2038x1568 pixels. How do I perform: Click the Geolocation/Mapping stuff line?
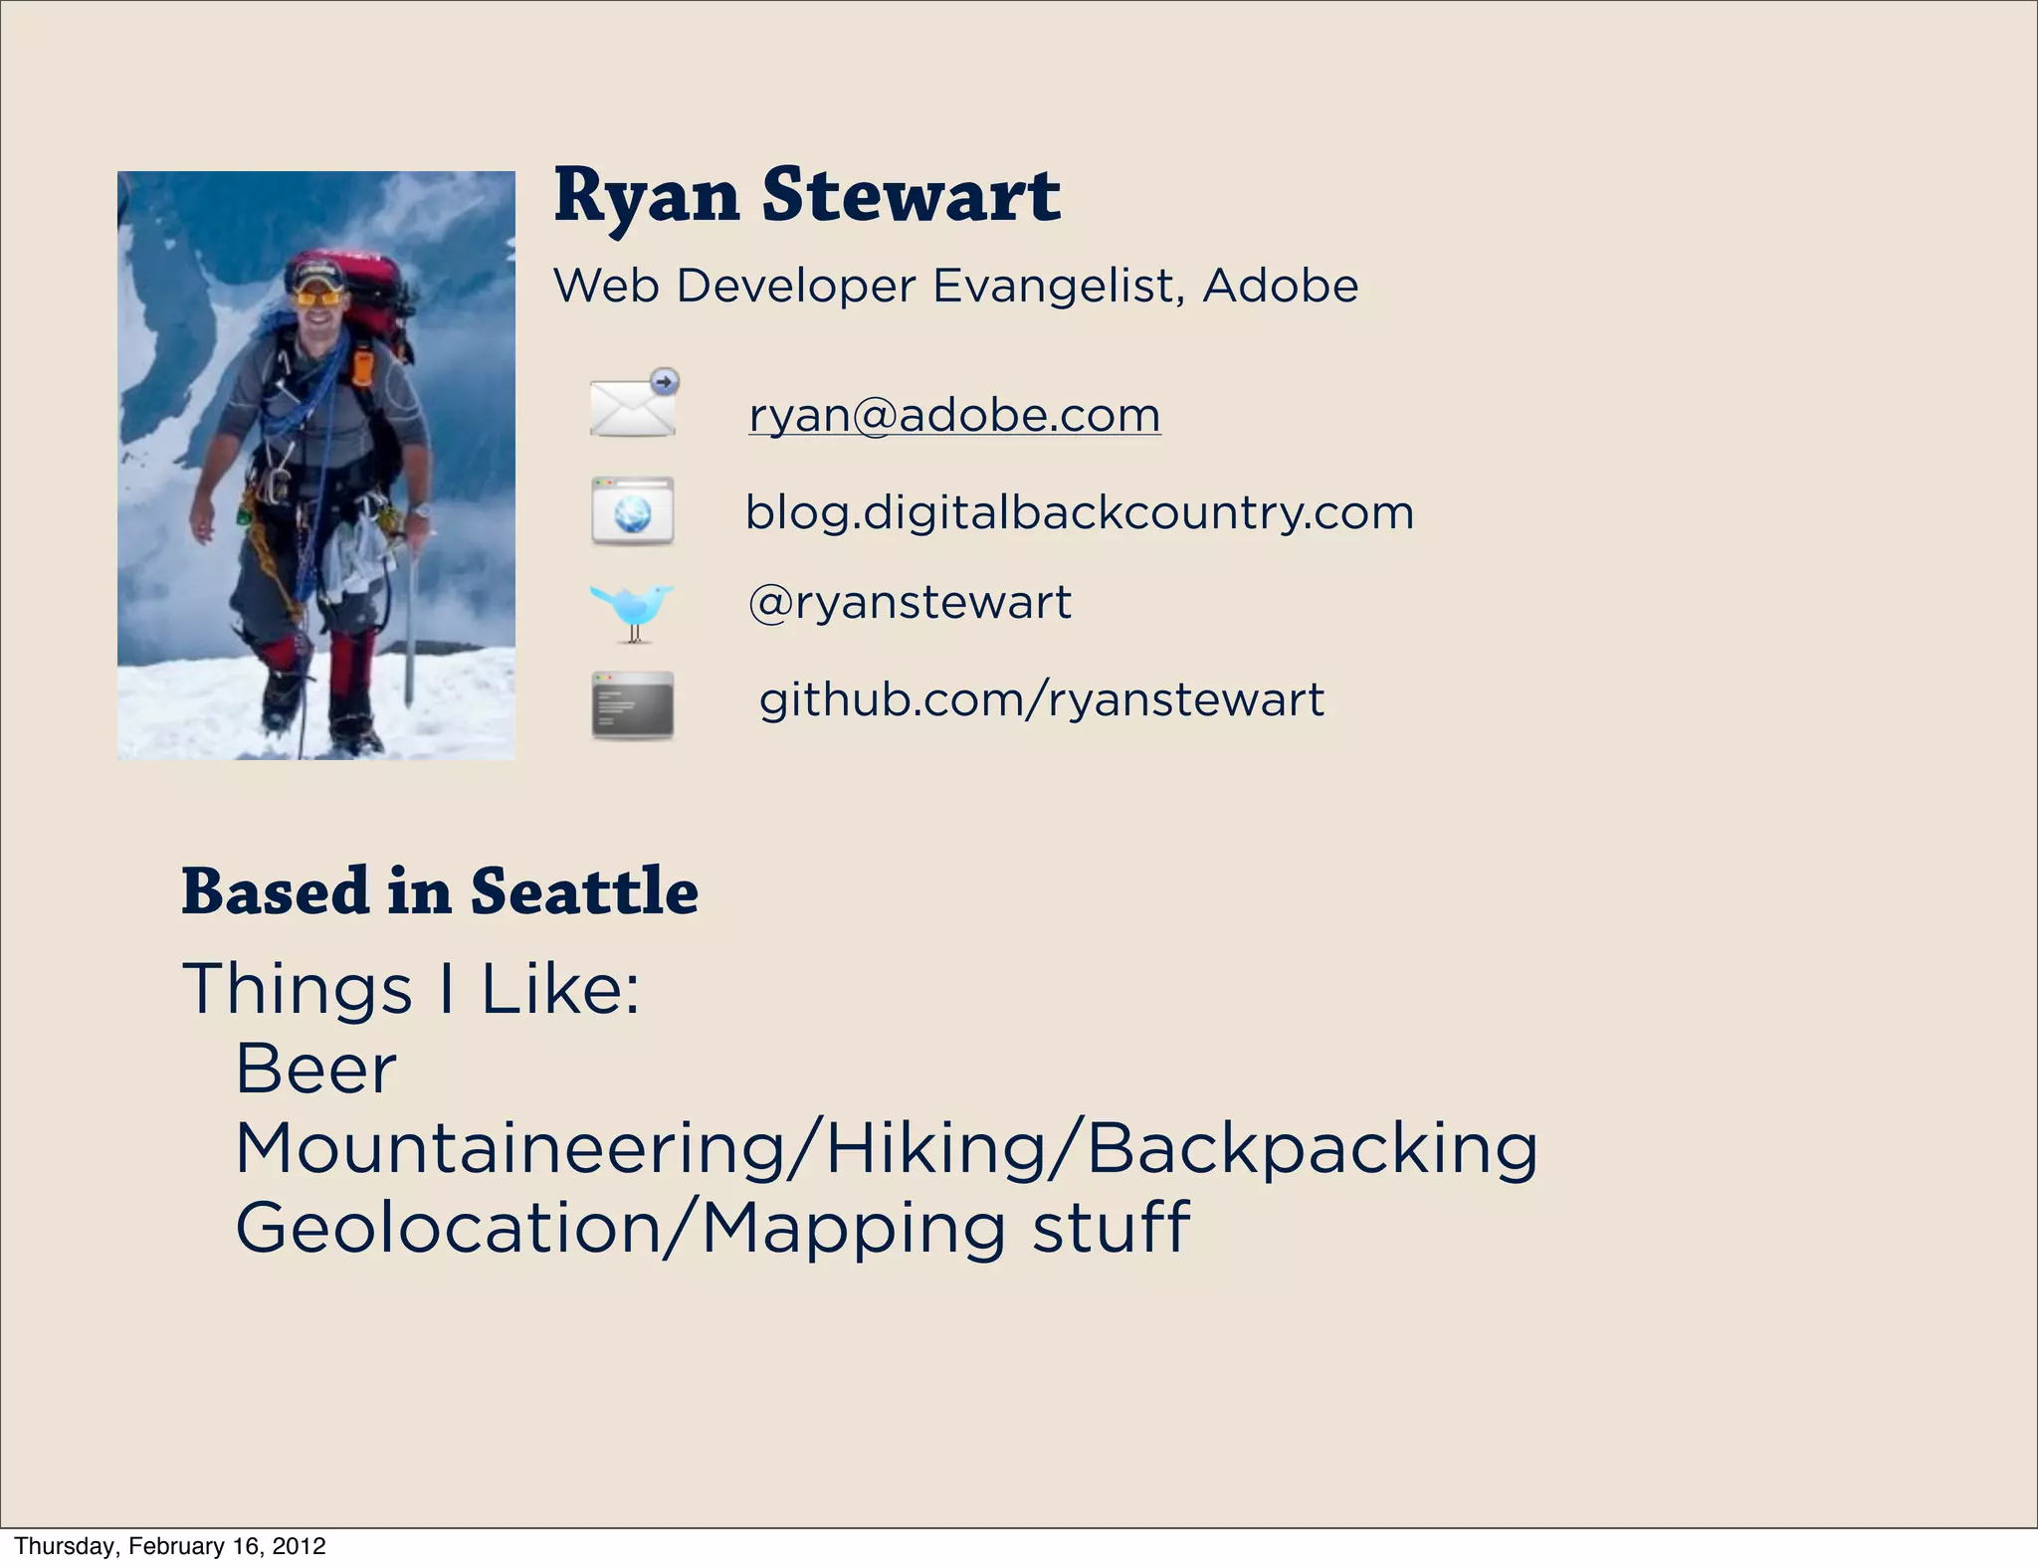[x=712, y=1228]
